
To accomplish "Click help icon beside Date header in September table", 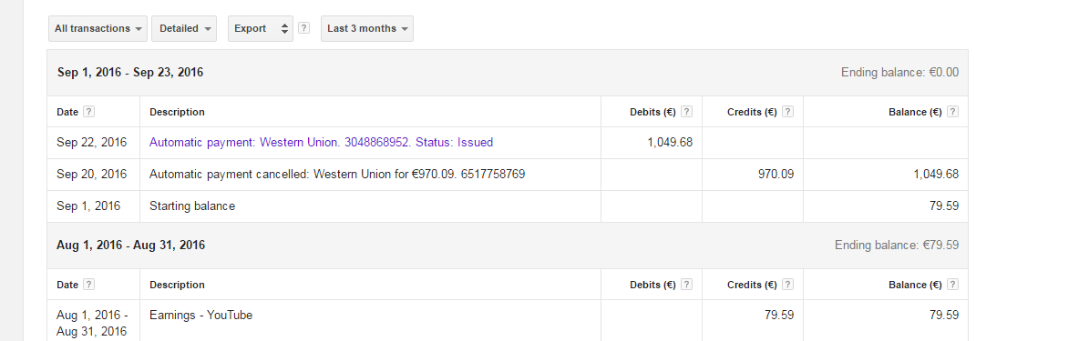I will coord(88,112).
